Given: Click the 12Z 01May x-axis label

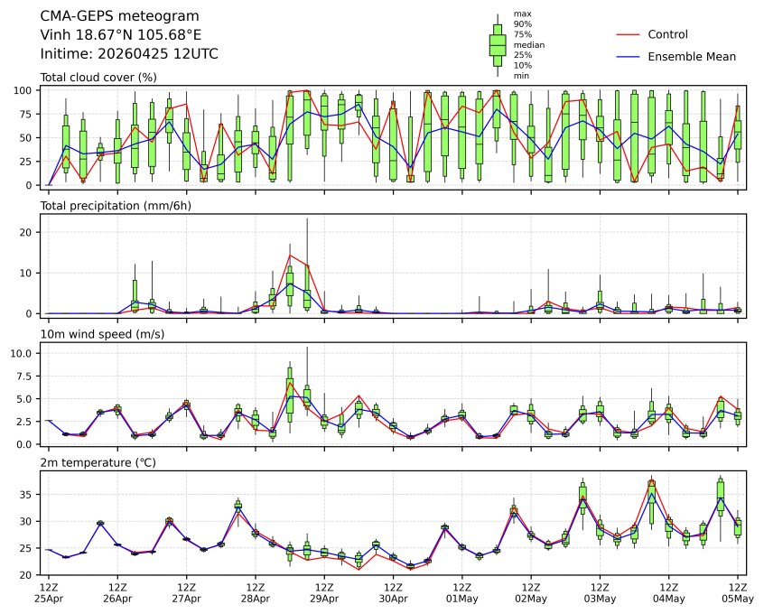Looking at the screenshot, I should pyautogui.click(x=461, y=592).
